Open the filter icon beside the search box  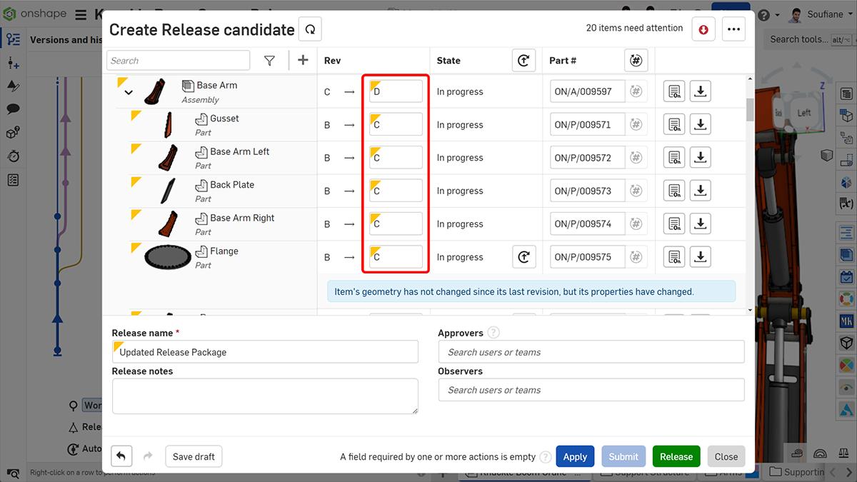tap(269, 60)
